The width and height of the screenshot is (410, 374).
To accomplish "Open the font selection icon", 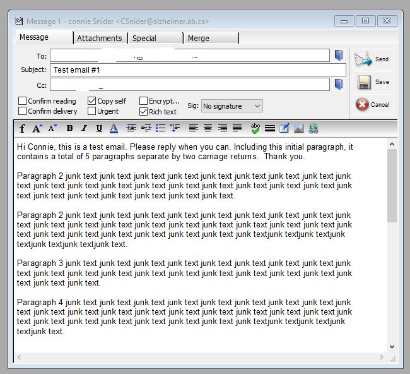I will (x=22, y=128).
